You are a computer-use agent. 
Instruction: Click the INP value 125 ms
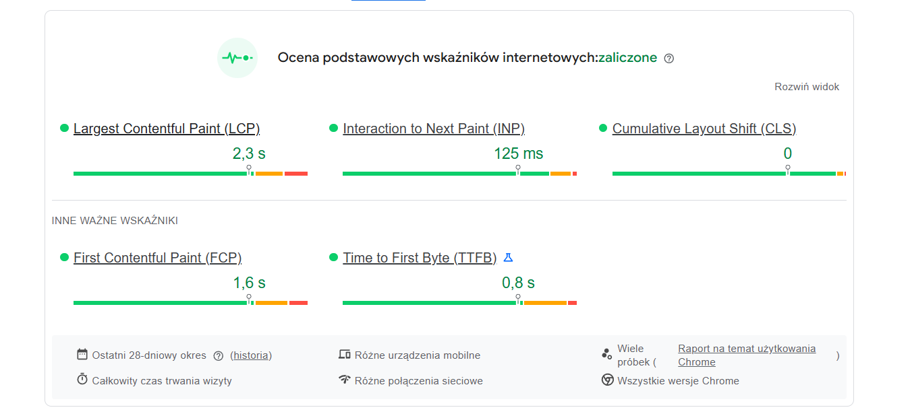coord(518,154)
